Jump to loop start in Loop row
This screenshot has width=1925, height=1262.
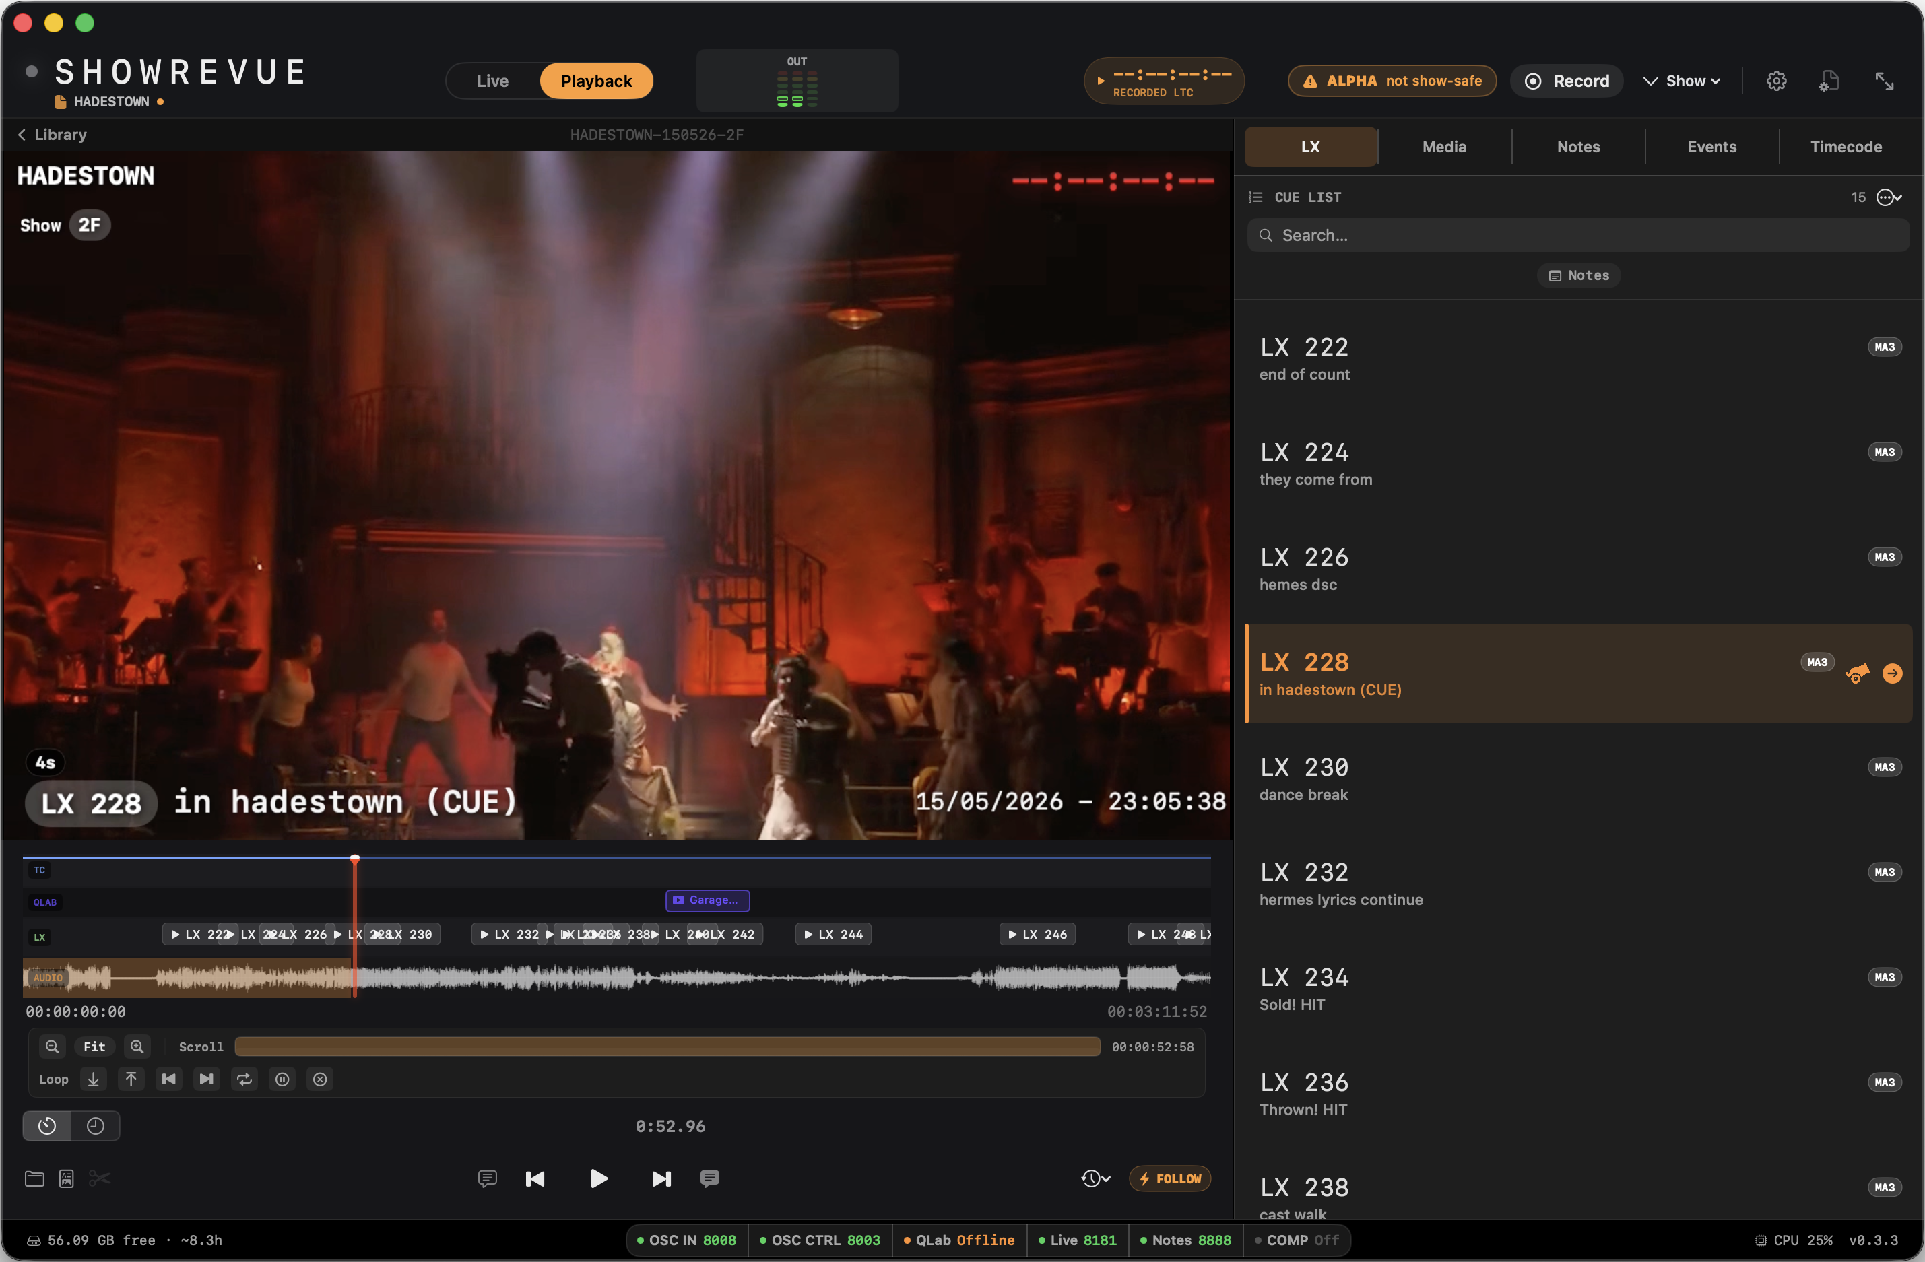click(x=168, y=1080)
